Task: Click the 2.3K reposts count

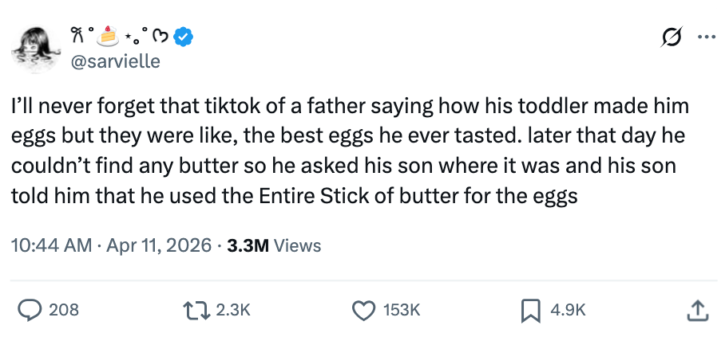Action: pos(233,309)
